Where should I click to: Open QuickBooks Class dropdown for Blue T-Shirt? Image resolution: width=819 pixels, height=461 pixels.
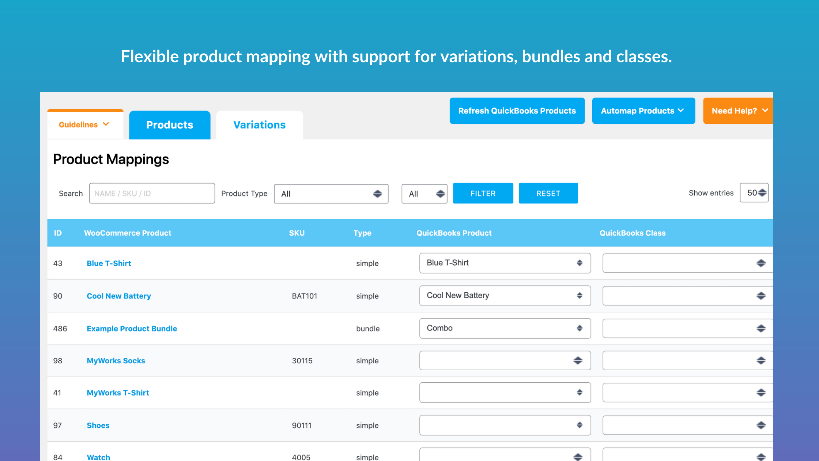pyautogui.click(x=687, y=263)
